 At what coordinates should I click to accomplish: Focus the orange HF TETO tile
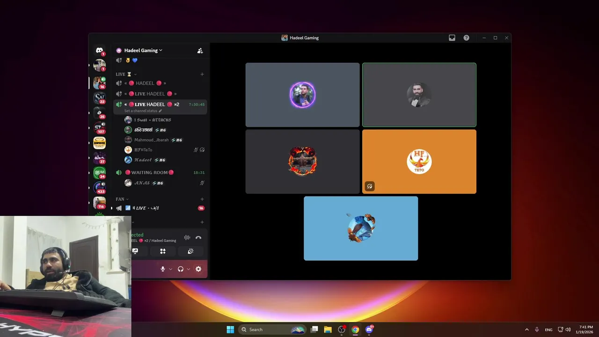click(419, 161)
